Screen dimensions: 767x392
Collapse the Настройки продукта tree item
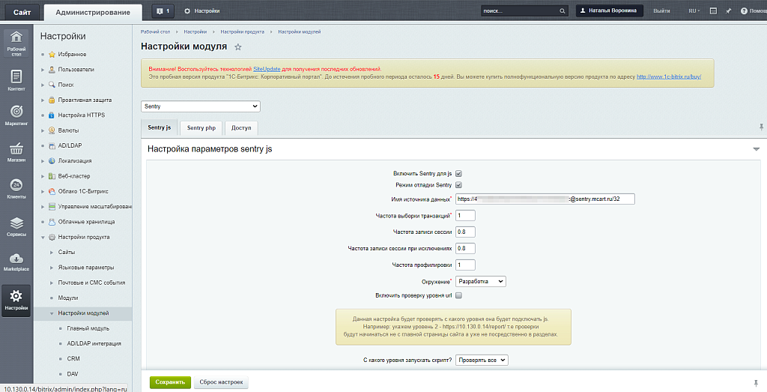point(43,237)
